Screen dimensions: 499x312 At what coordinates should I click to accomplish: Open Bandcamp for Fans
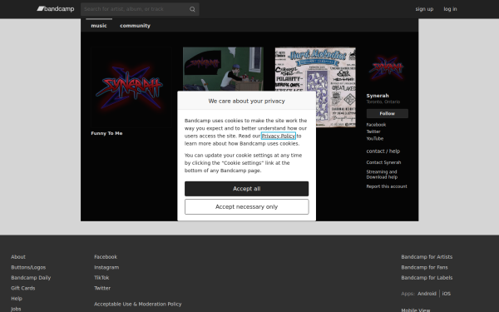[x=424, y=267]
